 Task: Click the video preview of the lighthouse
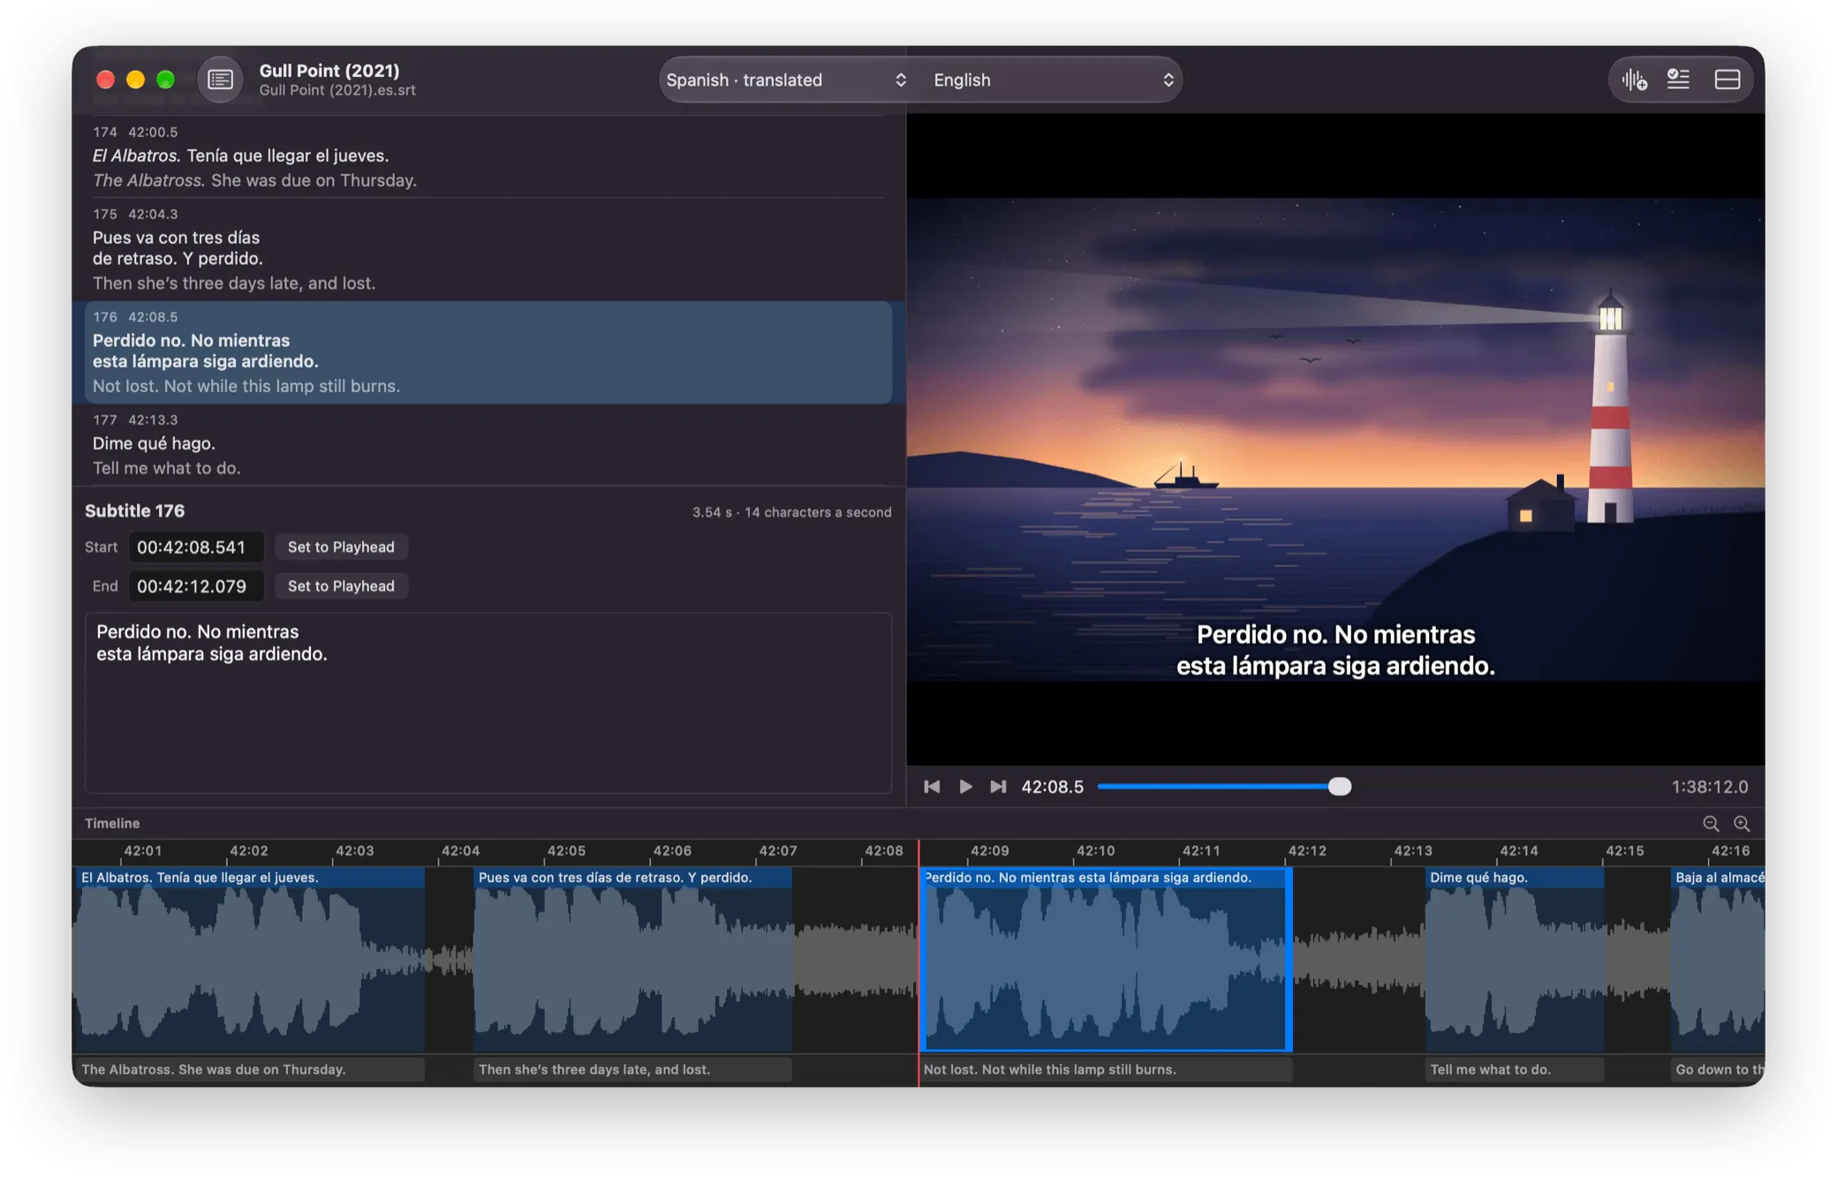(1335, 440)
